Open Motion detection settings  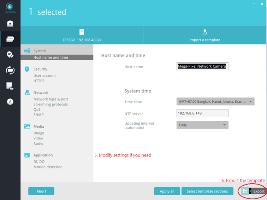(x=48, y=167)
